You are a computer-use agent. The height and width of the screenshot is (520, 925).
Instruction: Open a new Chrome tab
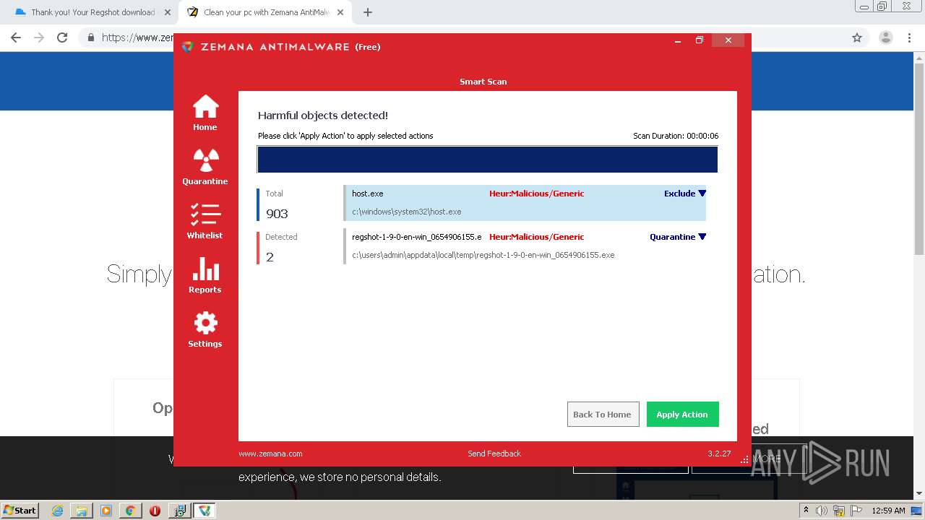click(368, 12)
